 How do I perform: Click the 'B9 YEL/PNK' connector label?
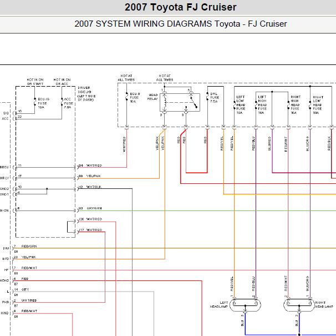point(90,176)
